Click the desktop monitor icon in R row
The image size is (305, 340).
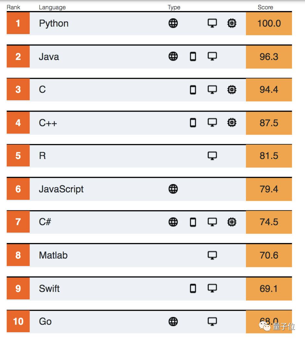point(212,156)
